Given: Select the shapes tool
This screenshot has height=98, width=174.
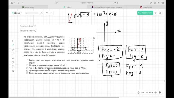Looking at the screenshot, I should tap(13, 58).
